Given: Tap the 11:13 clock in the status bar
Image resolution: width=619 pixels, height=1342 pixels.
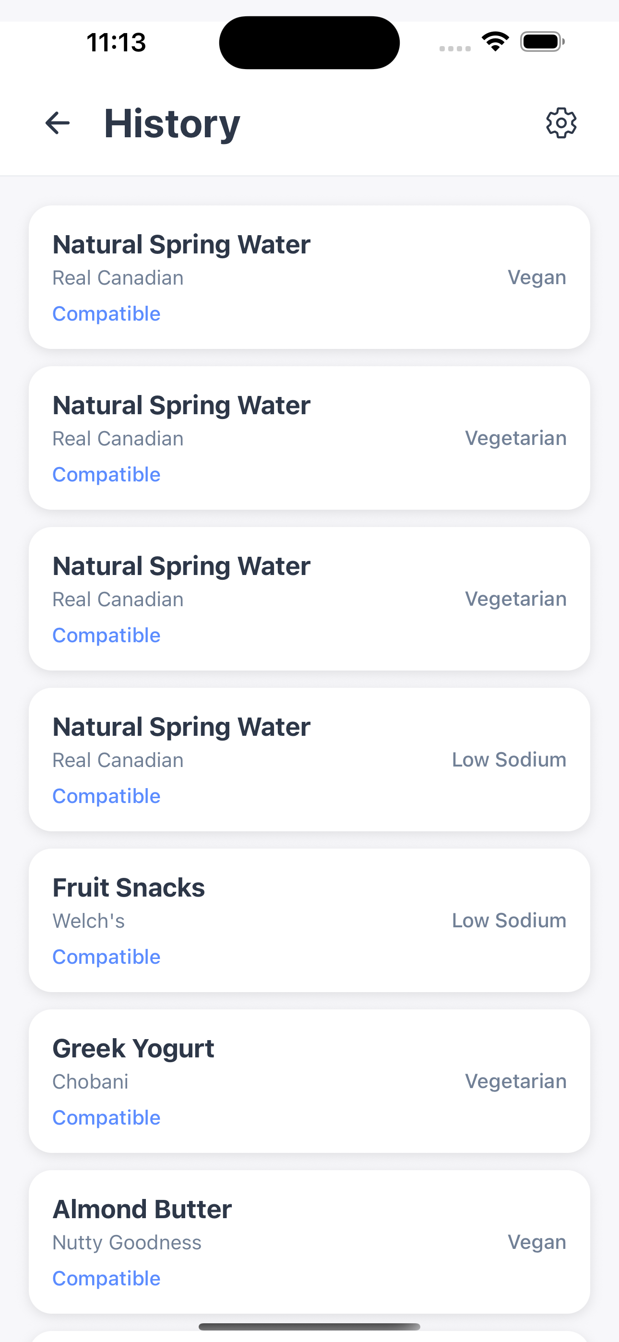Looking at the screenshot, I should tap(116, 42).
